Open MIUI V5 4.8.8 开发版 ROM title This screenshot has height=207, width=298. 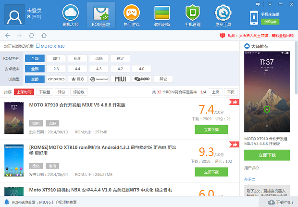pos(77,105)
